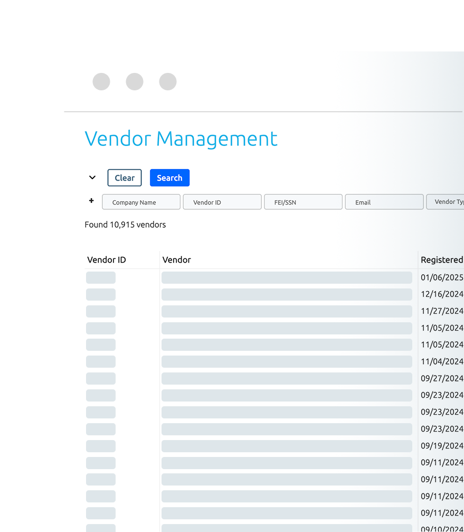Select the 11/04/2024 registration date cell
464x532 pixels.
click(441, 361)
